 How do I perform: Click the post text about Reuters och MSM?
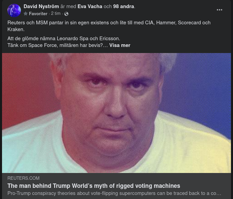(109, 26)
